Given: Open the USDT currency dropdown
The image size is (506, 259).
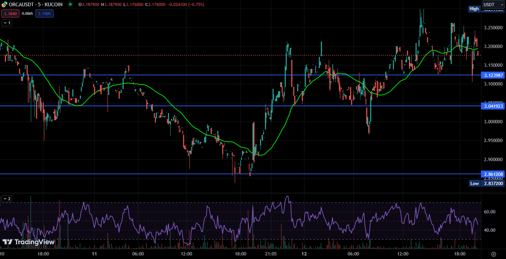Looking at the screenshot, I should click(493, 5).
